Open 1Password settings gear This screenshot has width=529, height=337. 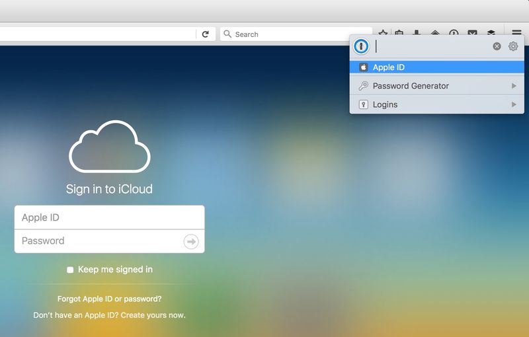pyautogui.click(x=513, y=46)
